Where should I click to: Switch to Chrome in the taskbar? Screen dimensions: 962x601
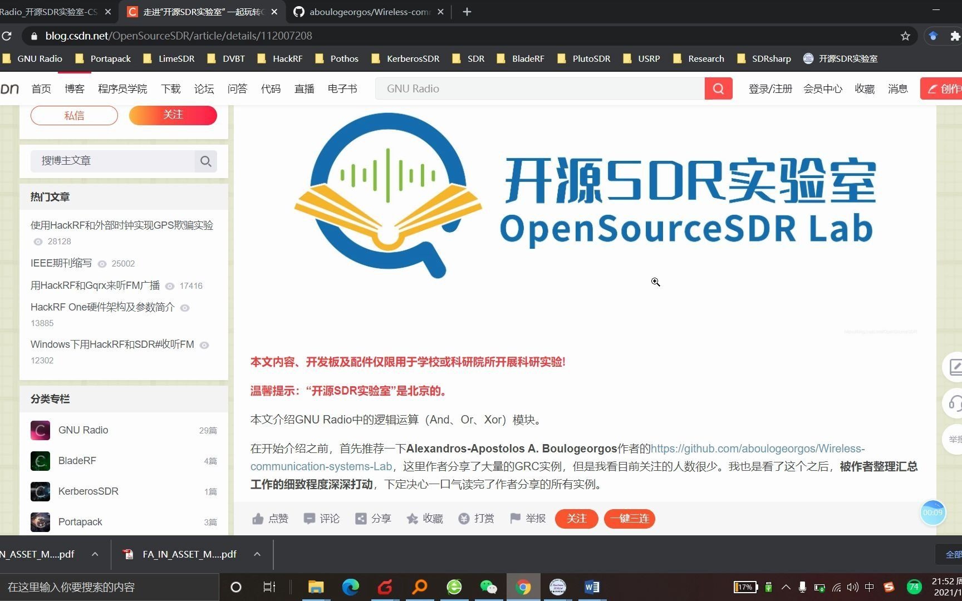523,587
